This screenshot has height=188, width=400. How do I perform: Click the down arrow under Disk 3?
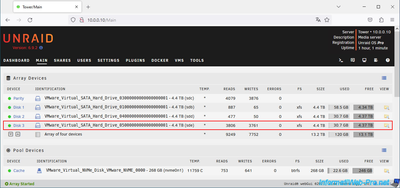(x=11, y=134)
